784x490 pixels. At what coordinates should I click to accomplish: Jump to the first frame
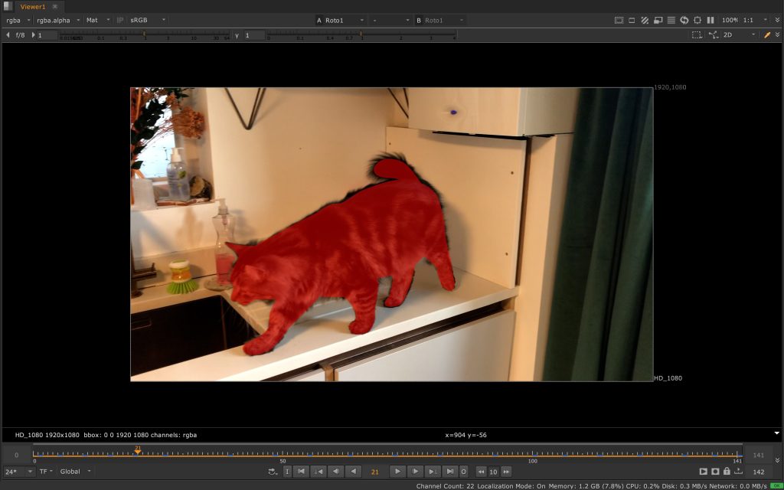coord(302,472)
